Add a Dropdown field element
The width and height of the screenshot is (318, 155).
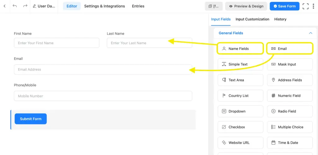[x=240, y=111]
